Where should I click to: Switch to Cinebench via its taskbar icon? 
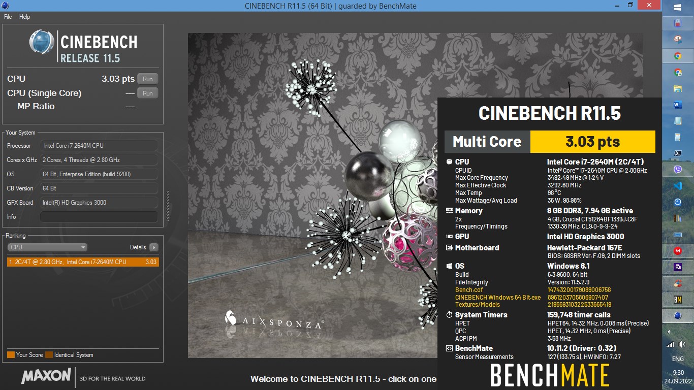pyautogui.click(x=677, y=316)
